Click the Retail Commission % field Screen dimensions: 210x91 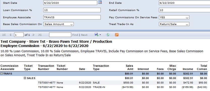coord(184,10)
